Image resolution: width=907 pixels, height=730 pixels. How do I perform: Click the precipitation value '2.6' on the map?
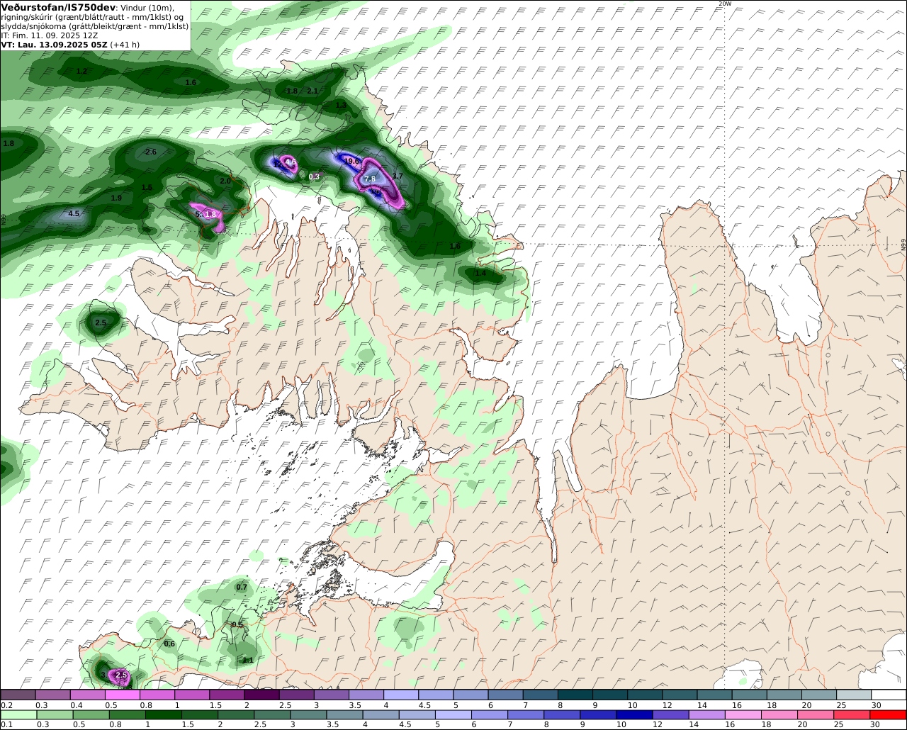point(150,152)
